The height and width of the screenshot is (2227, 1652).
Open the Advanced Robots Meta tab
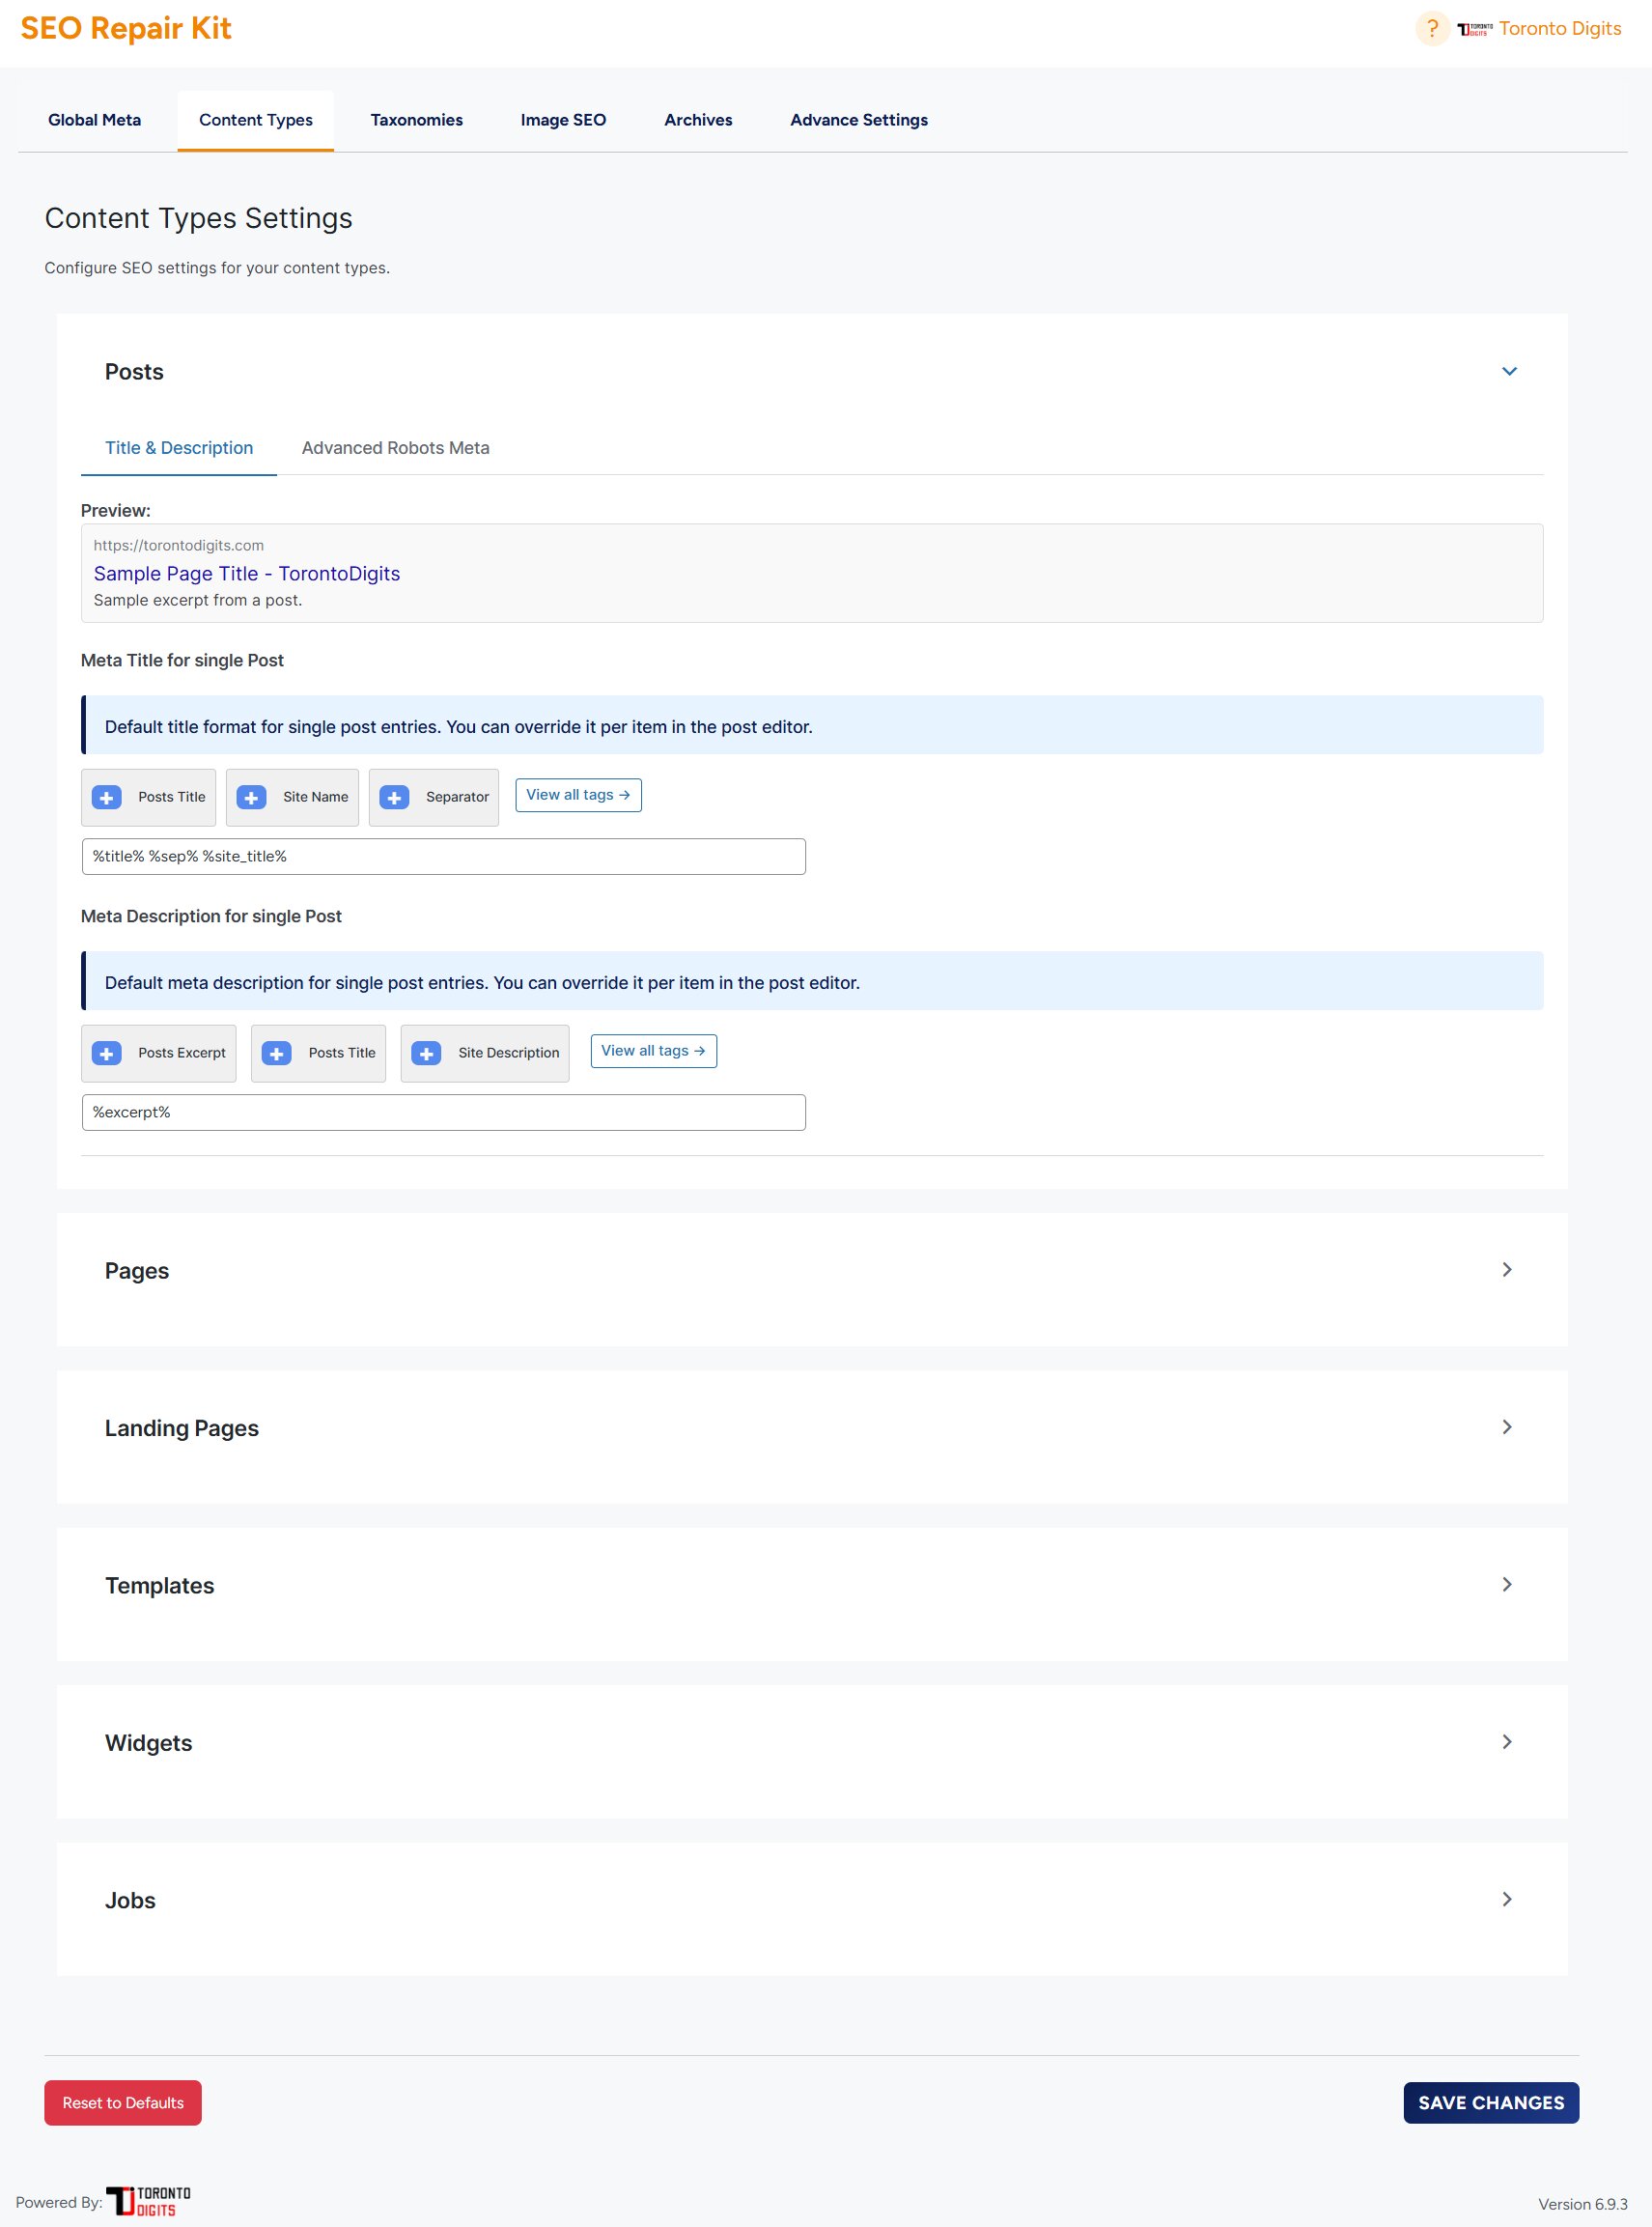395,448
